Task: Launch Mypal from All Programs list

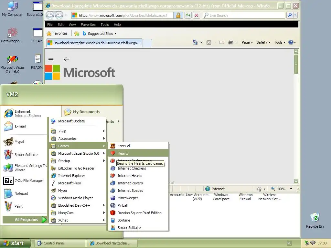Action: coord(78,191)
